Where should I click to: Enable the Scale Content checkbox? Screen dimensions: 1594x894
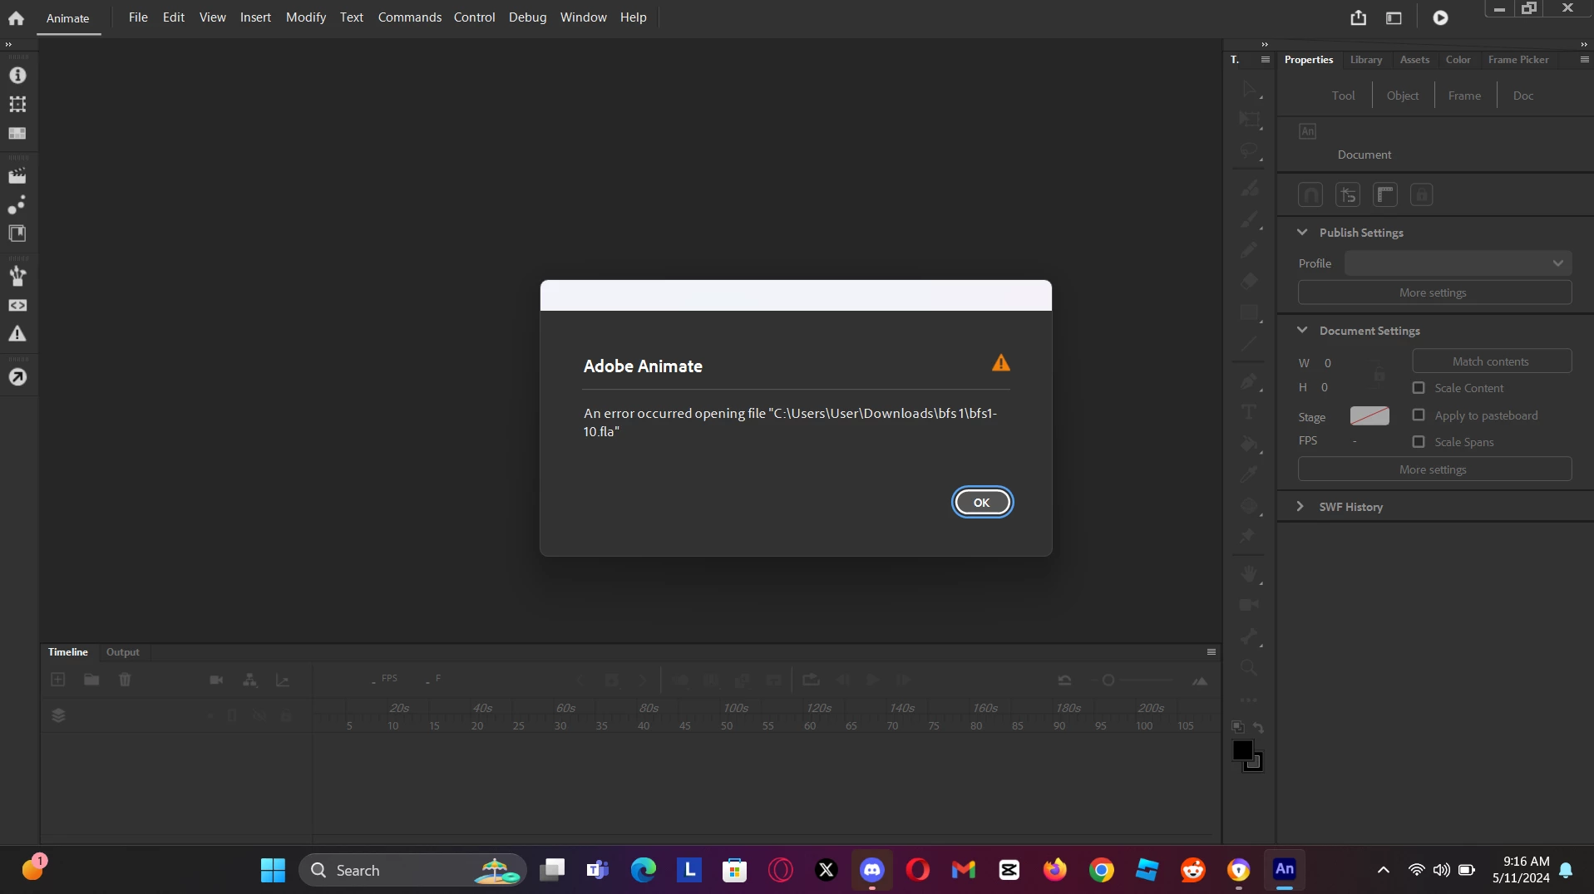click(x=1419, y=388)
